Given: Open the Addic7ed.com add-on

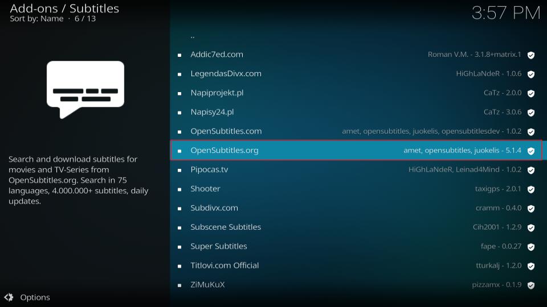Looking at the screenshot, I should click(217, 55).
